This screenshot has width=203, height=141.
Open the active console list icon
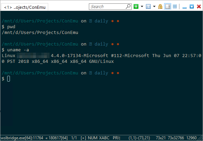148,6
